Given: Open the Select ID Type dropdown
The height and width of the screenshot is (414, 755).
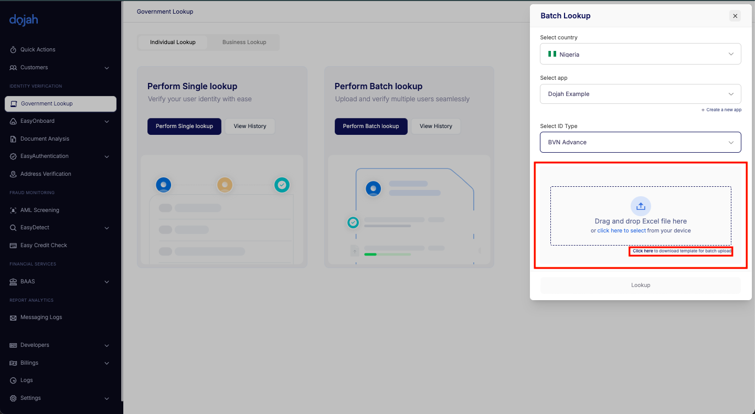Looking at the screenshot, I should (640, 142).
